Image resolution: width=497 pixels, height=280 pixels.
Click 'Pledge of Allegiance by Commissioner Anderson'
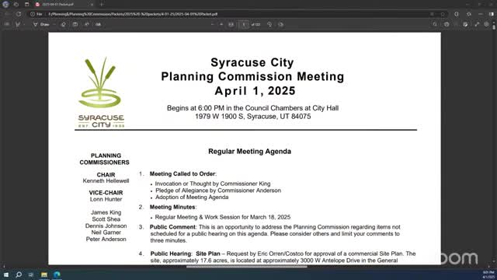[218, 191]
